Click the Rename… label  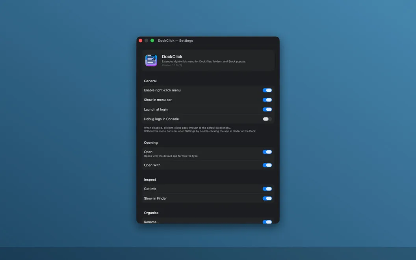152,222
